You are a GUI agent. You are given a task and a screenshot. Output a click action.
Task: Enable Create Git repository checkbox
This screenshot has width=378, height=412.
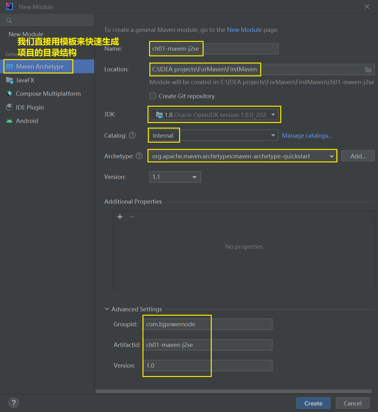(153, 96)
